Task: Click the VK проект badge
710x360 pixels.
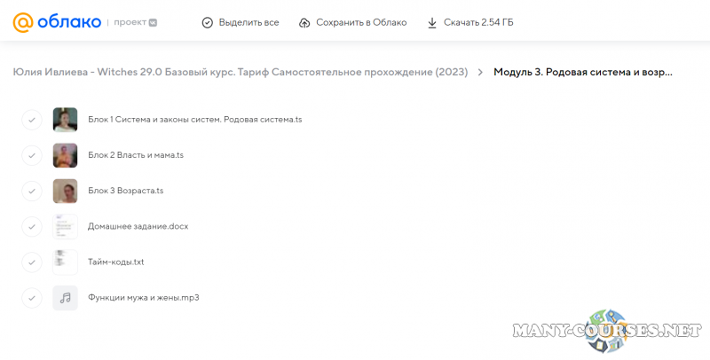Action: pyautogui.click(x=153, y=23)
